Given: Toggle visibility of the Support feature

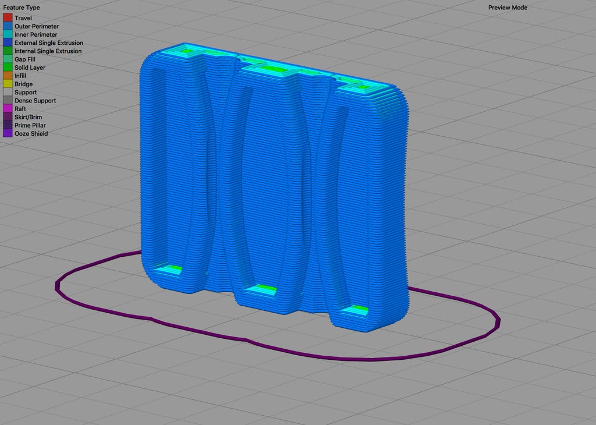Looking at the screenshot, I should pyautogui.click(x=6, y=92).
